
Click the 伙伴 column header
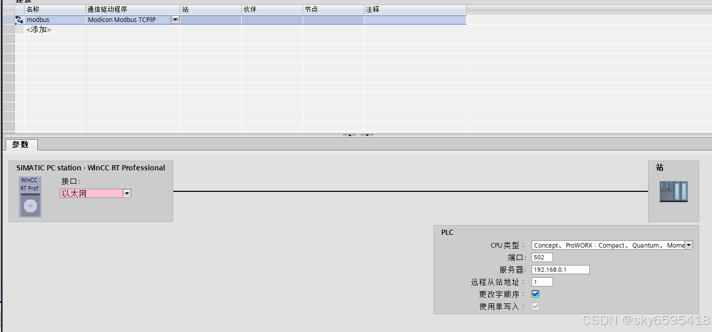click(272, 10)
